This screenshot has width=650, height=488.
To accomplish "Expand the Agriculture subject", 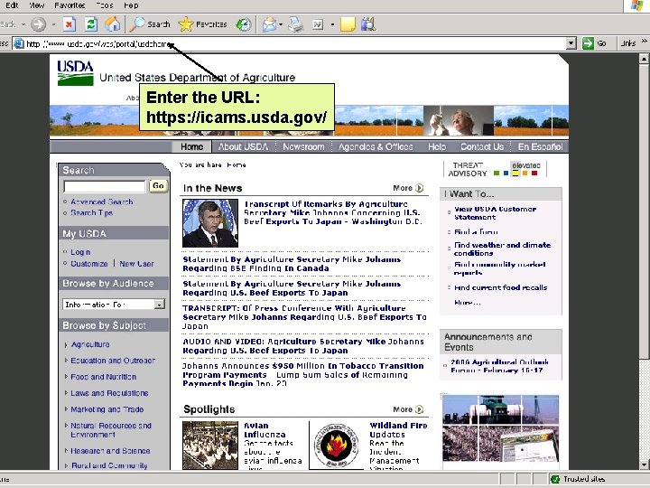I will (x=66, y=344).
